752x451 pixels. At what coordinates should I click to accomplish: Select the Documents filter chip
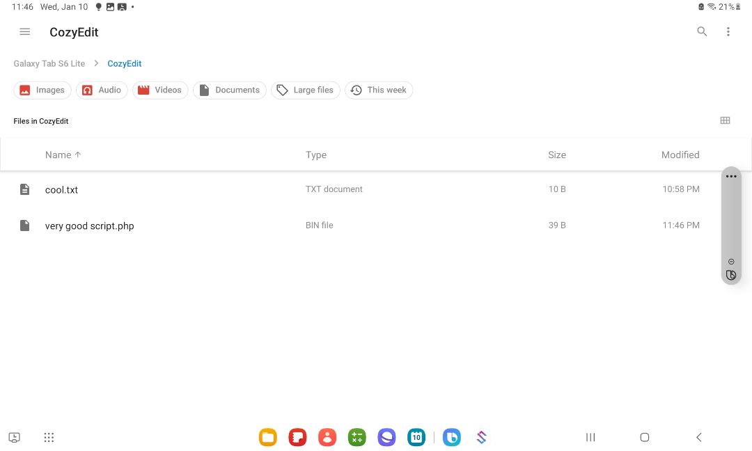[230, 90]
